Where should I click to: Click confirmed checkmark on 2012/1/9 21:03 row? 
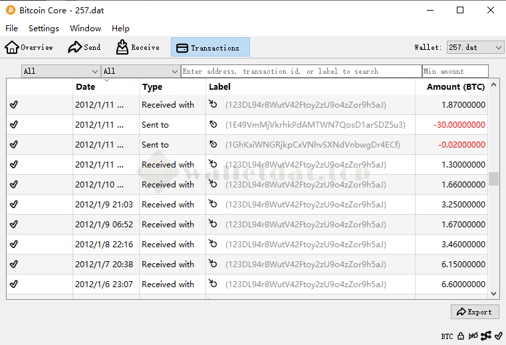(x=14, y=205)
